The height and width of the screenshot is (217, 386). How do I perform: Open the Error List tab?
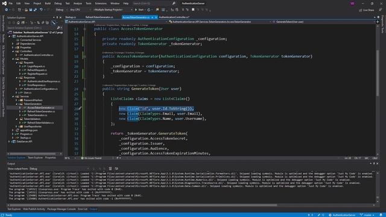83,209
